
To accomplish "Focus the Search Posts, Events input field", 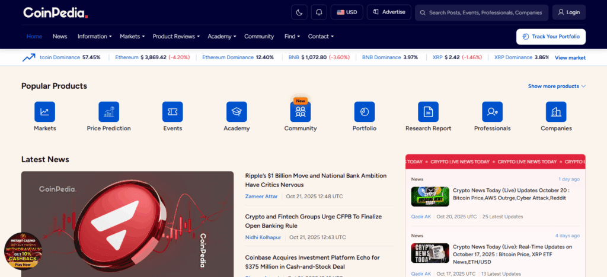I will [x=481, y=12].
